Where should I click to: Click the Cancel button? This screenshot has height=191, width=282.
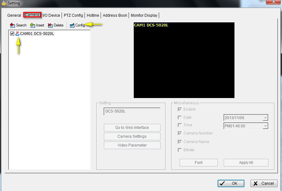click(264, 183)
